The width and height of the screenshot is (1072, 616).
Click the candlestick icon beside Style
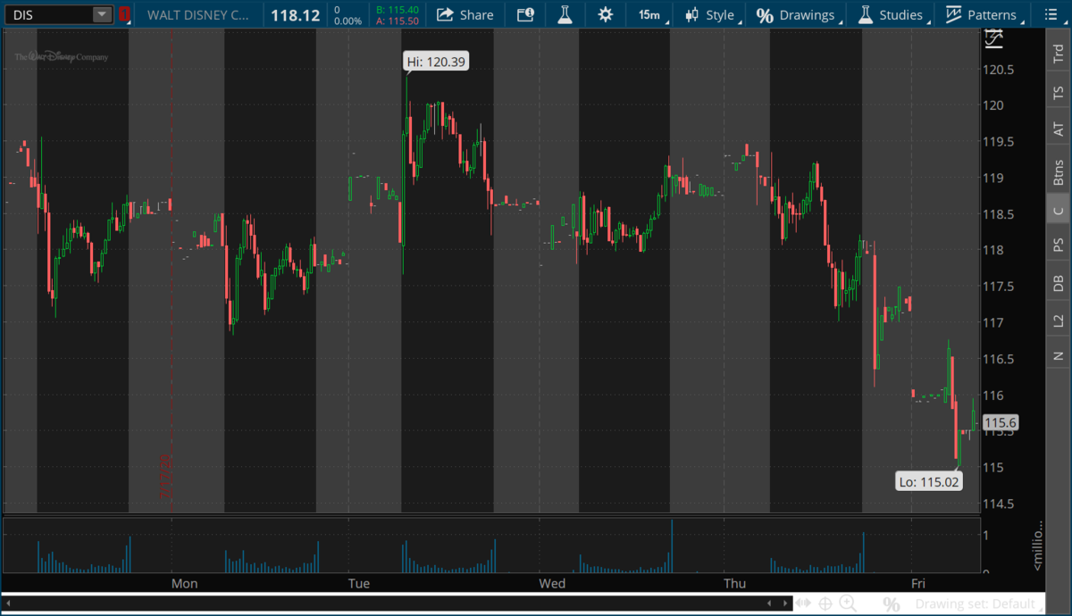[691, 14]
